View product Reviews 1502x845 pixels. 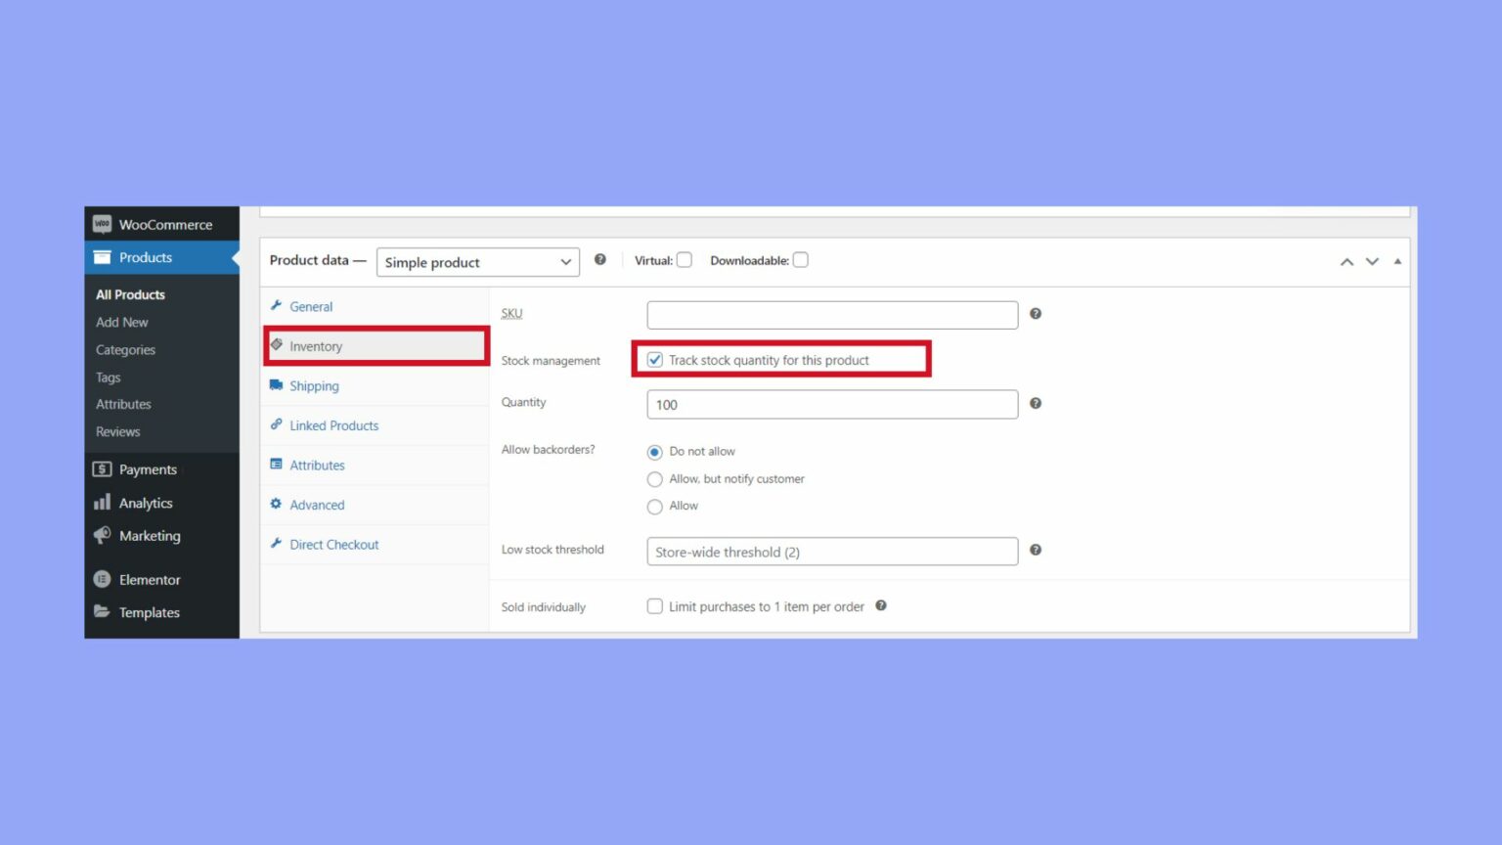point(117,431)
